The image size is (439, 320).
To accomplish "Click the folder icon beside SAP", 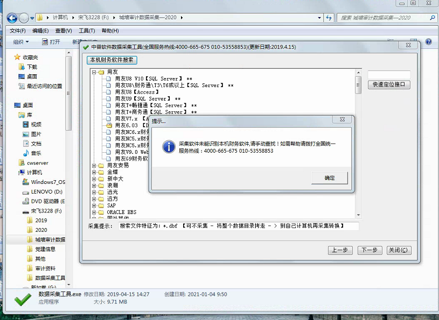I will 101,205.
